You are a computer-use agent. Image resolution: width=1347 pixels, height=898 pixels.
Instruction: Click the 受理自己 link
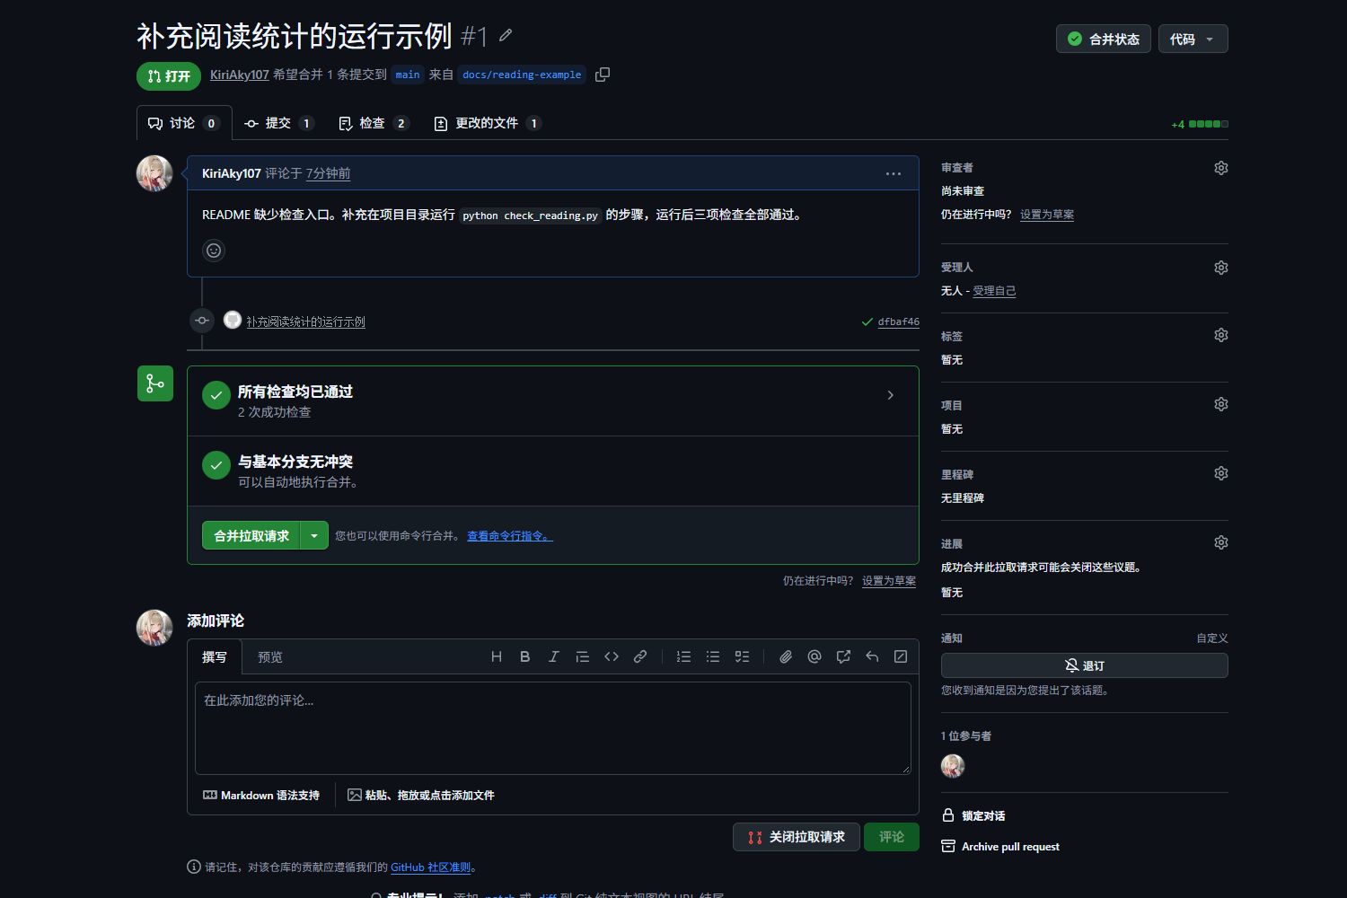coord(994,291)
